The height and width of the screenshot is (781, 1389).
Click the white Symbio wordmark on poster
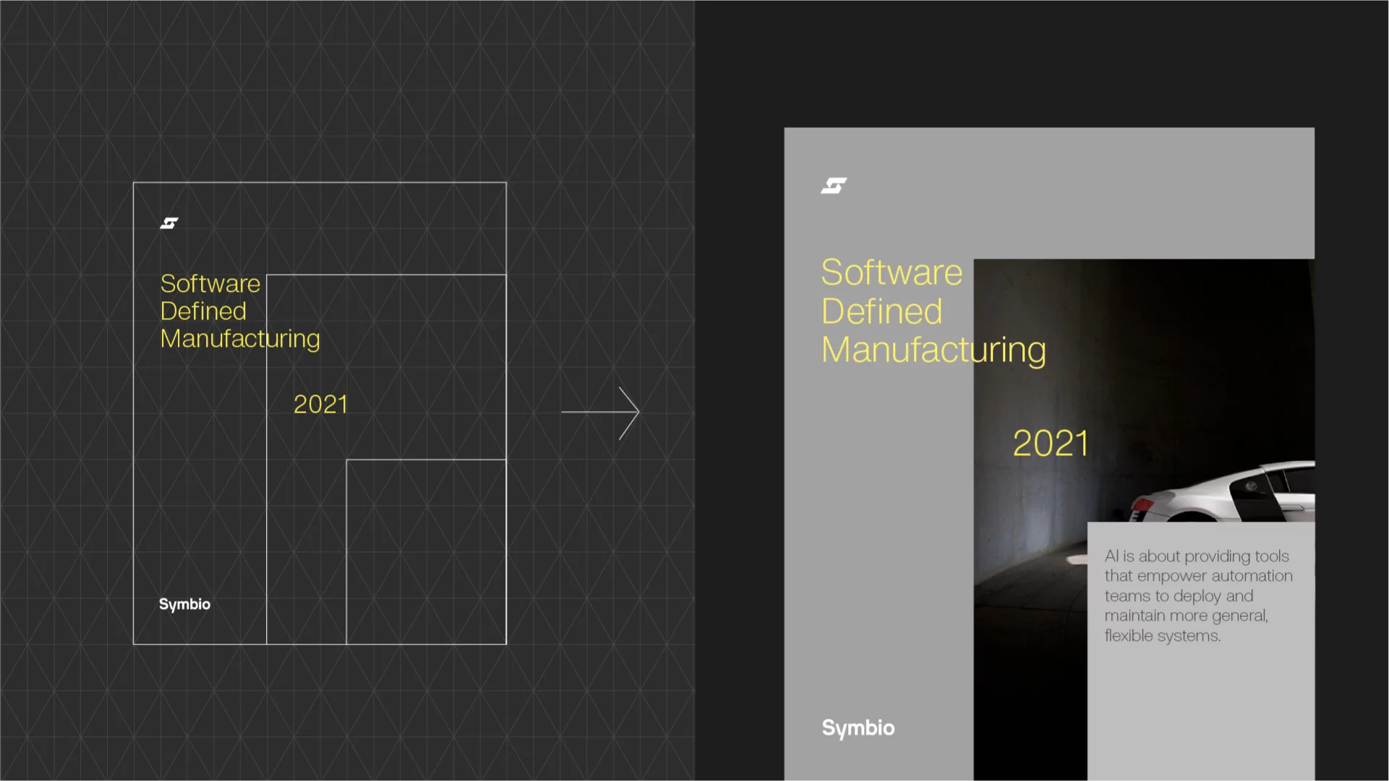point(858,728)
